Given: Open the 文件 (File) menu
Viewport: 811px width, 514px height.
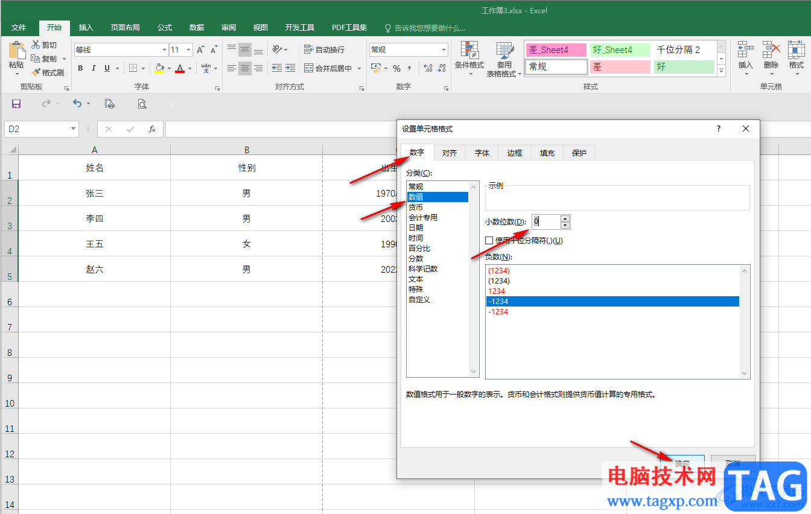Looking at the screenshot, I should click(x=19, y=28).
